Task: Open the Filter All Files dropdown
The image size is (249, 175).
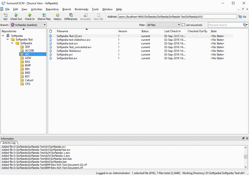Action: 163,25
